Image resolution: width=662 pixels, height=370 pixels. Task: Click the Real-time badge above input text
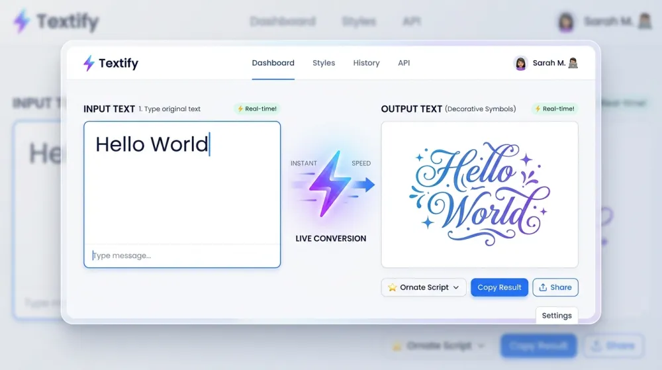click(x=257, y=109)
